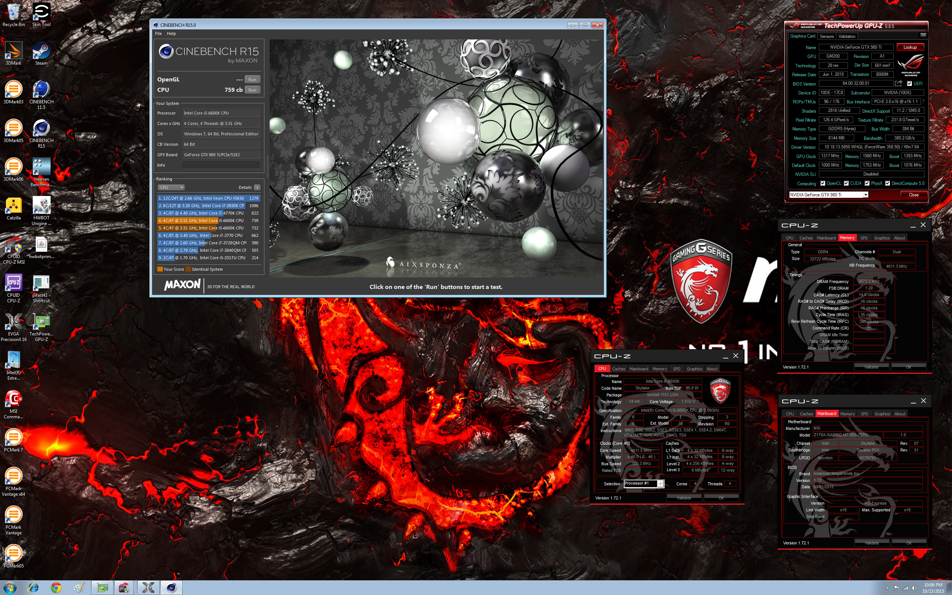This screenshot has width=952, height=595.
Task: Select the i5-3317U ranking entry
Action: tap(209, 258)
